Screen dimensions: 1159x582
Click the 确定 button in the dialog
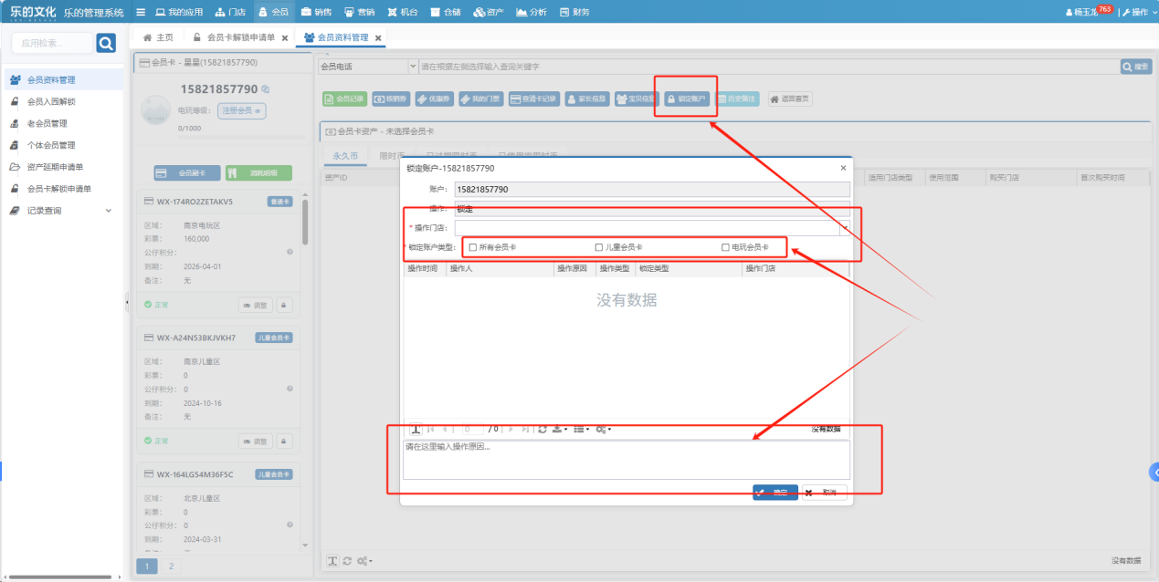pyautogui.click(x=774, y=493)
